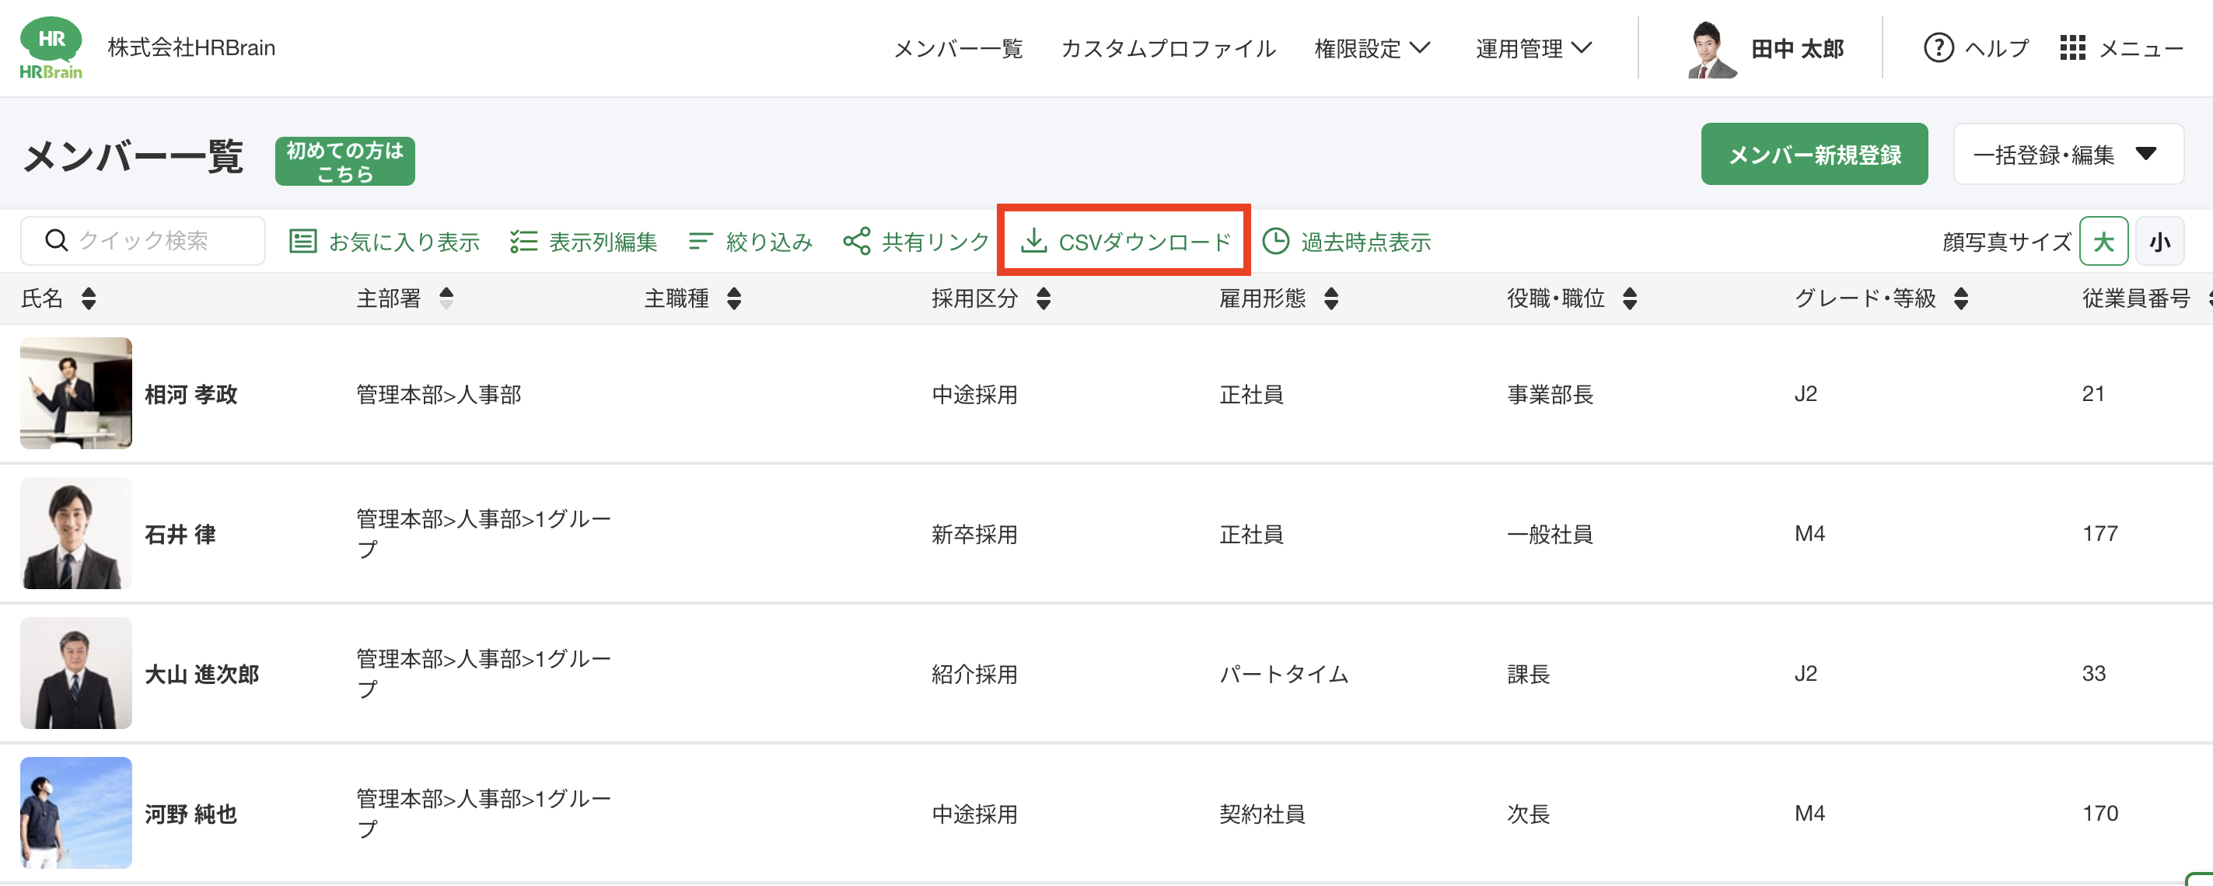Open the filter (絞り込み) icon

click(x=700, y=241)
